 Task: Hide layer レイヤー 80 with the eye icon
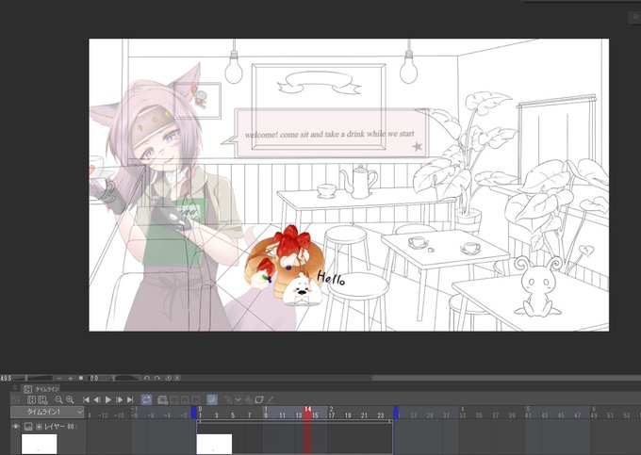(x=15, y=427)
